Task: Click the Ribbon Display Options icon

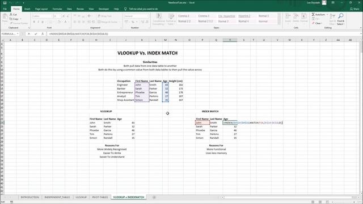Action: click(333, 3)
